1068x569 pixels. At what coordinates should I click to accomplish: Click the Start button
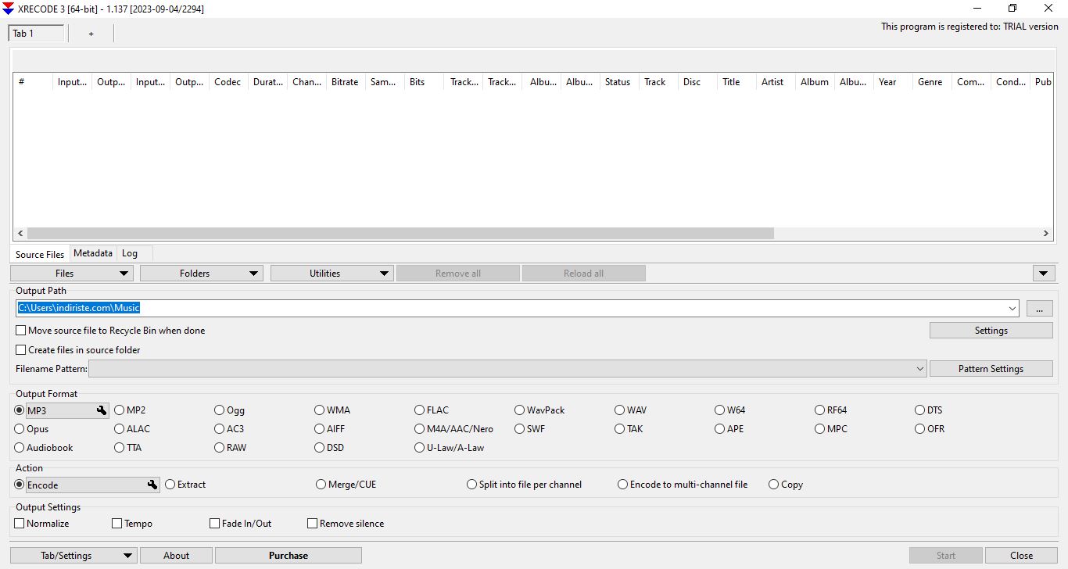[946, 556]
